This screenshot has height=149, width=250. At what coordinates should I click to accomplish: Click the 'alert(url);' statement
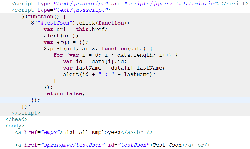pos(61,36)
